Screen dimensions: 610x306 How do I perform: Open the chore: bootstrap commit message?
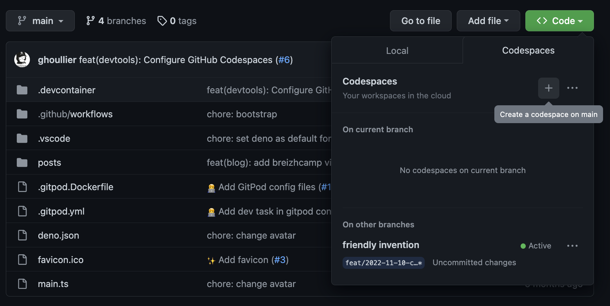point(242,114)
